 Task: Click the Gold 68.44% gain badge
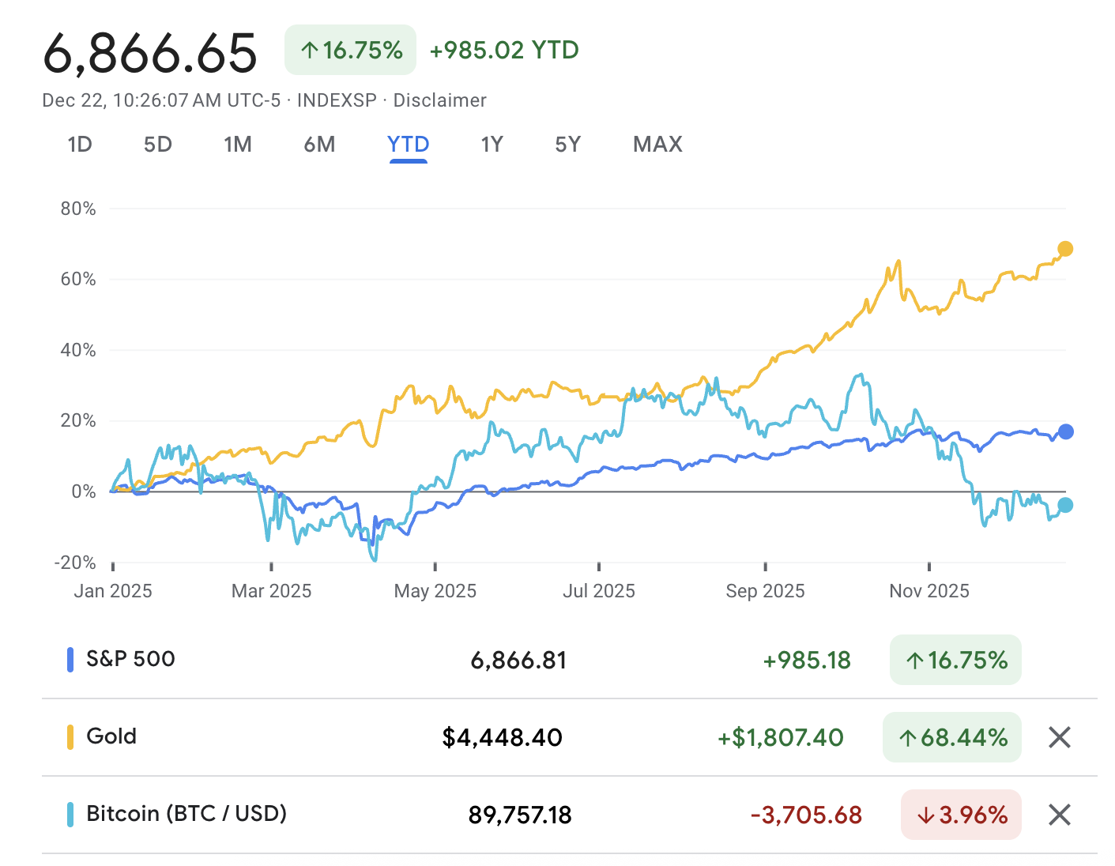[x=952, y=737]
